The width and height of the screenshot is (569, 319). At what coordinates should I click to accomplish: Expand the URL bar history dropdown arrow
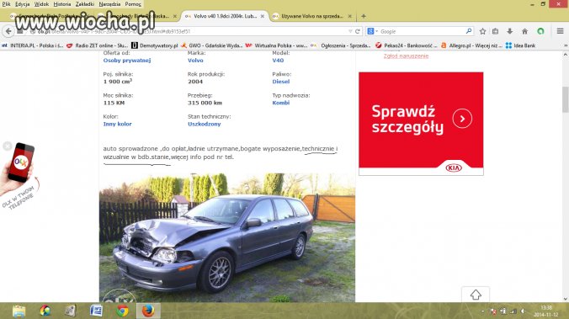[x=350, y=32]
